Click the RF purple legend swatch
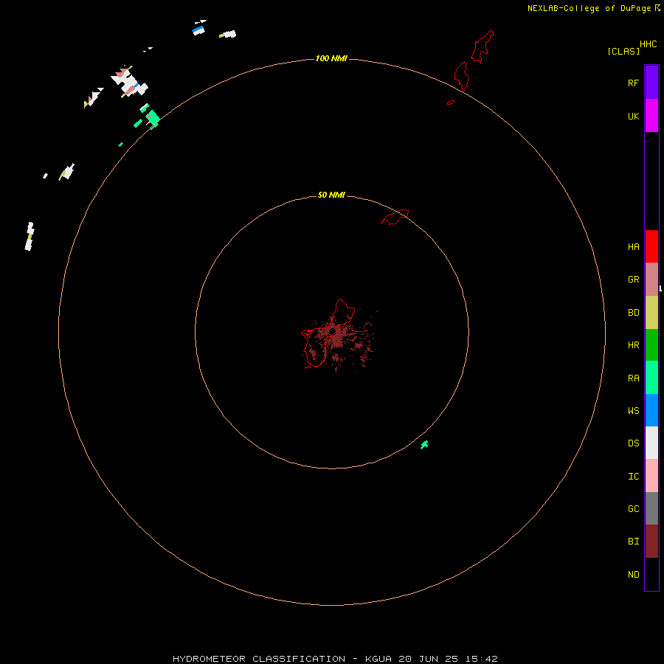This screenshot has height=664, width=664. click(651, 83)
